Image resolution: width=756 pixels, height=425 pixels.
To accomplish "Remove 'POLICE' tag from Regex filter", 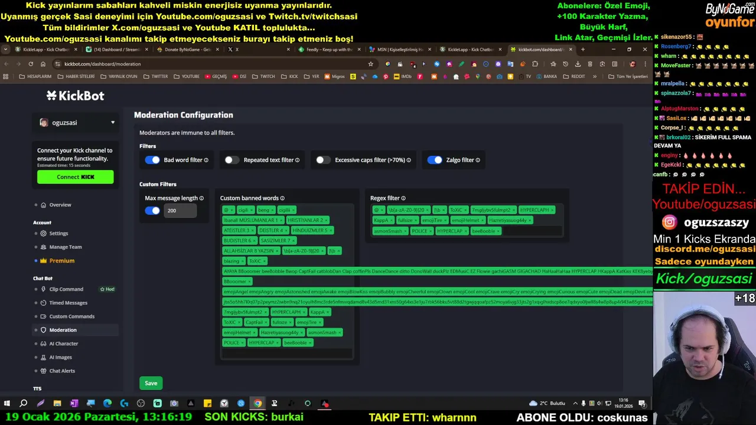I will tap(430, 231).
